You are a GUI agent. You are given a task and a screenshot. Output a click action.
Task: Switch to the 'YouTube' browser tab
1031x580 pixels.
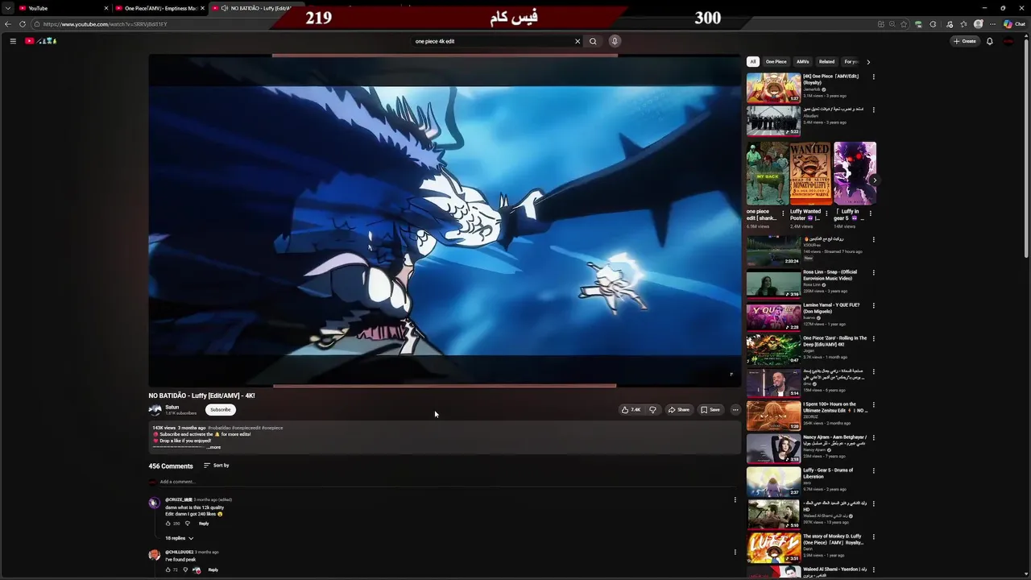pyautogui.click(x=64, y=8)
